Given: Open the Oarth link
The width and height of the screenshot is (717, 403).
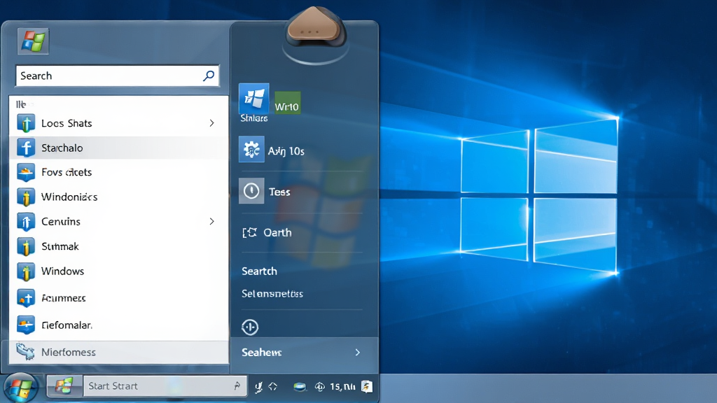Looking at the screenshot, I should (x=277, y=232).
